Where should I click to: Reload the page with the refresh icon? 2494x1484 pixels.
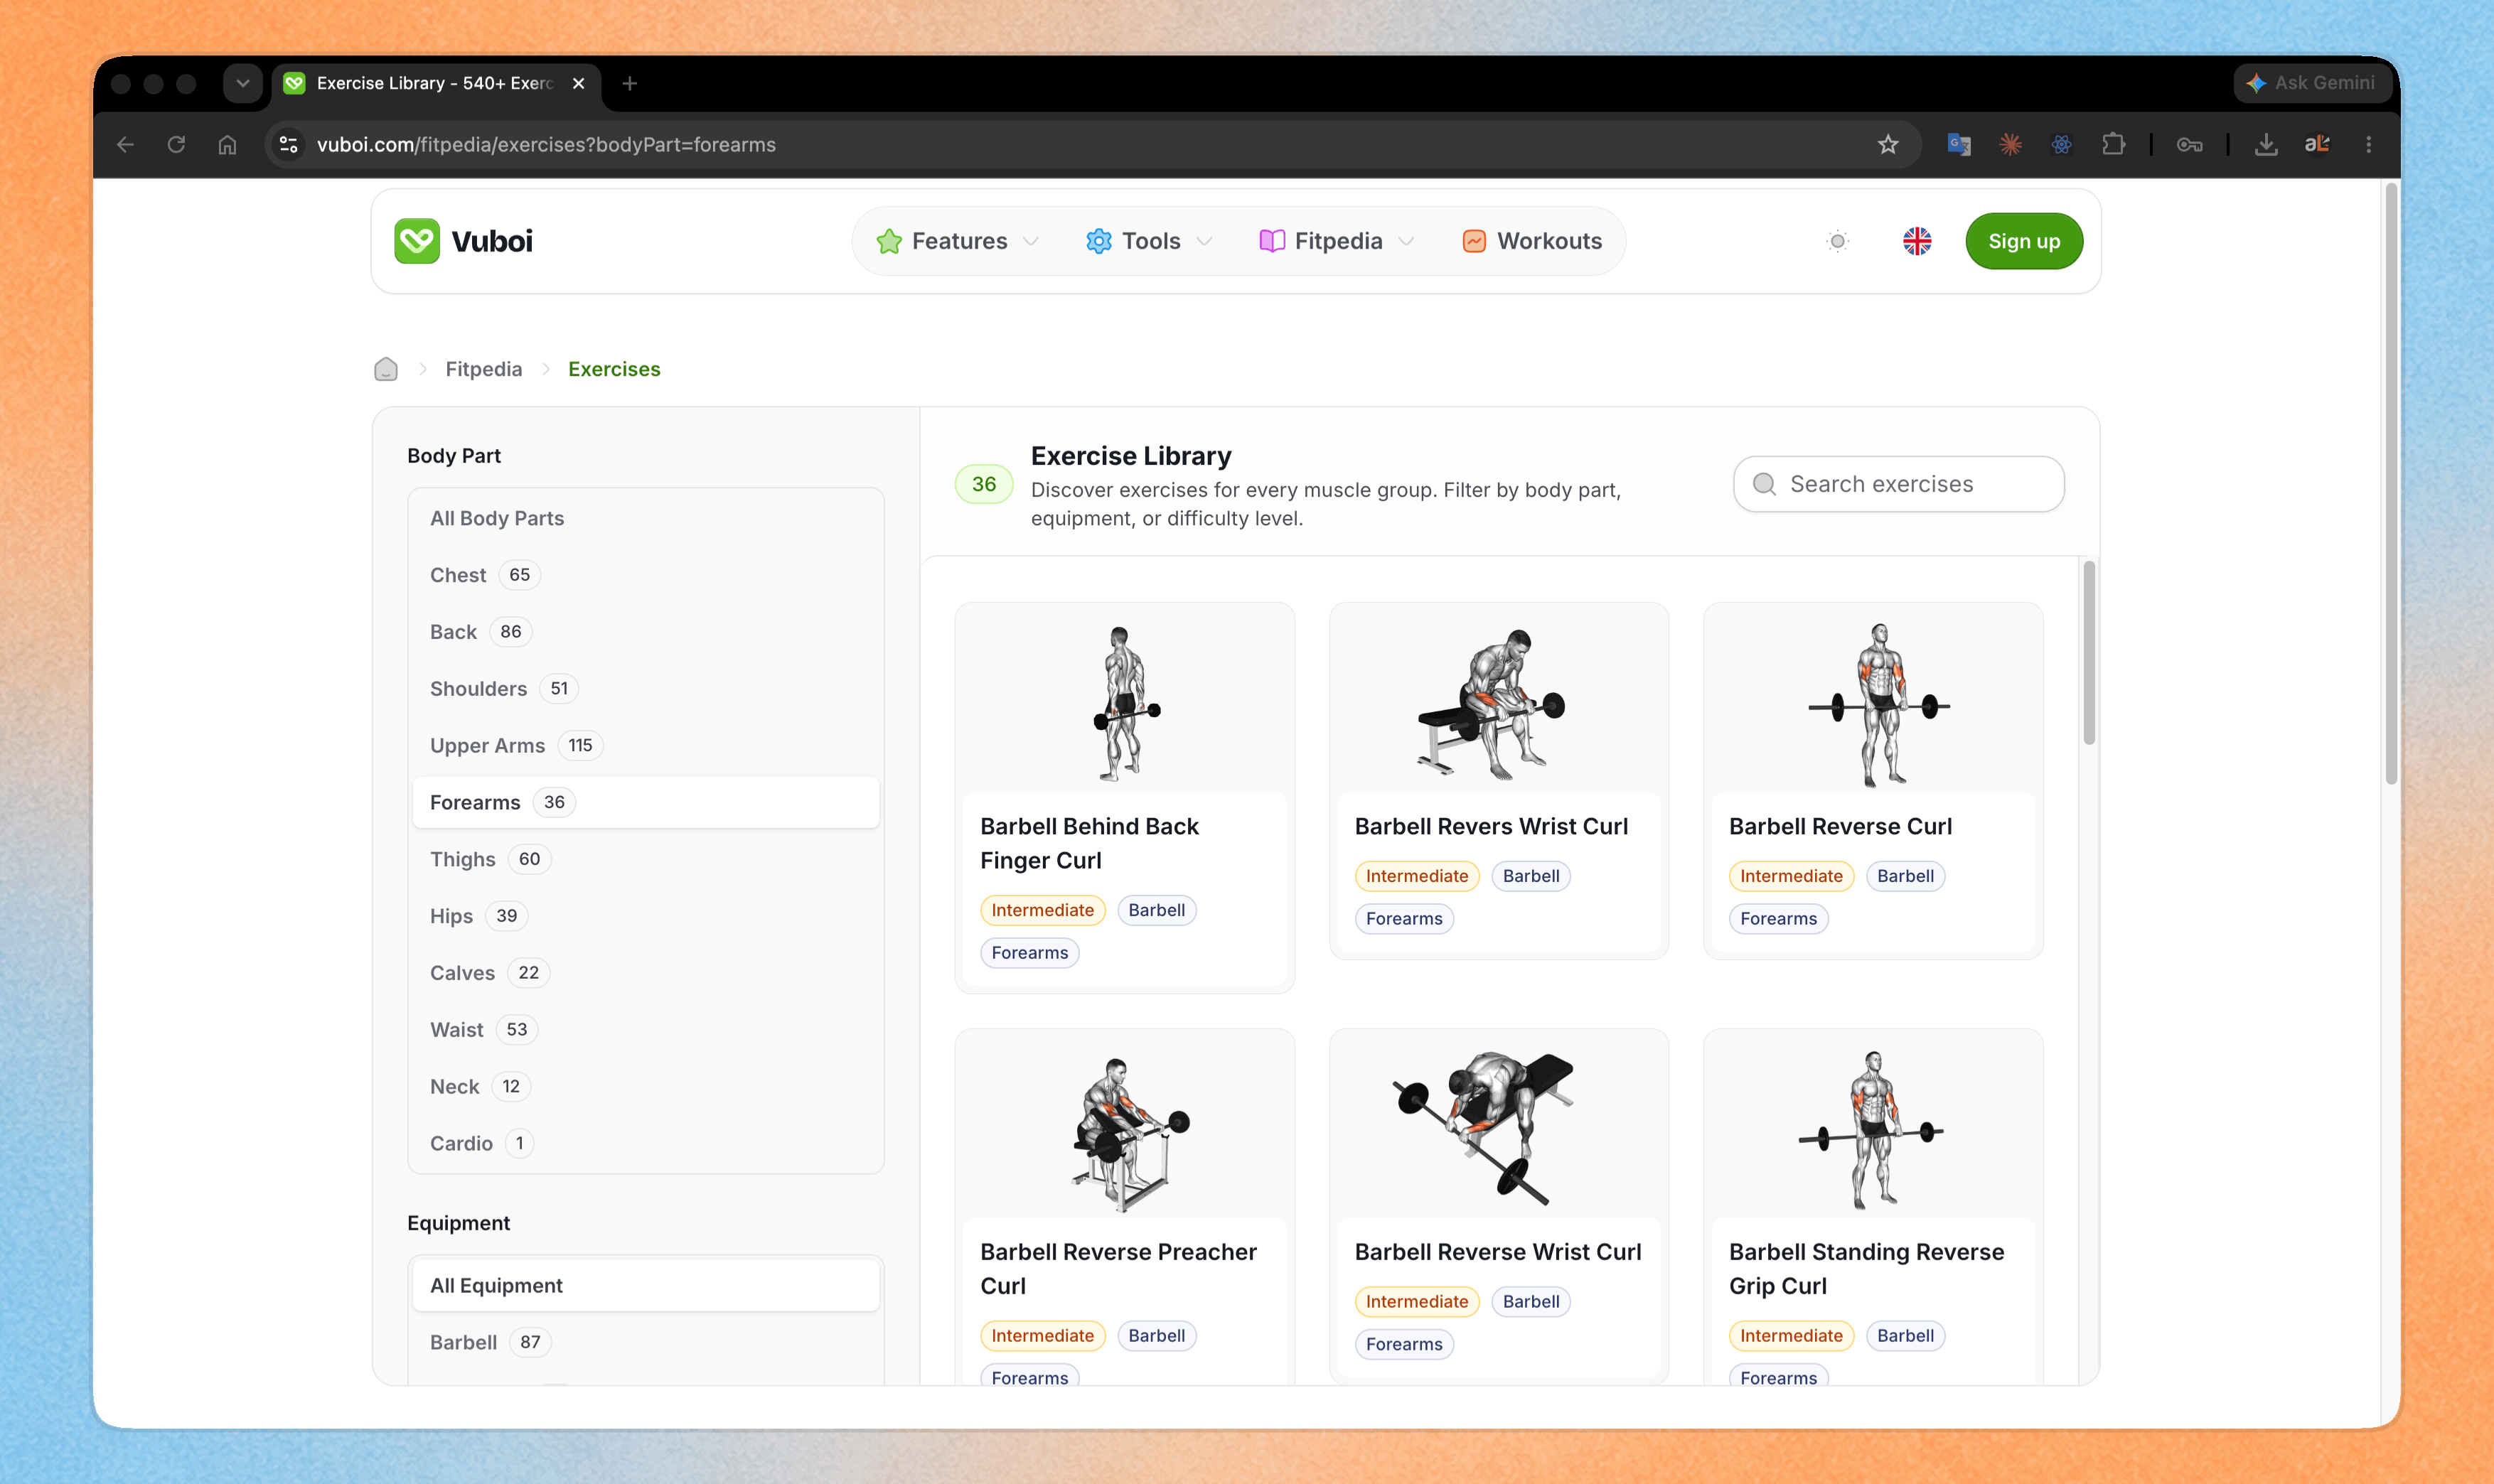click(x=177, y=145)
